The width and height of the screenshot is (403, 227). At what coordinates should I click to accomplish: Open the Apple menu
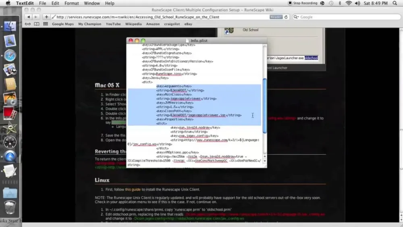[8, 3]
